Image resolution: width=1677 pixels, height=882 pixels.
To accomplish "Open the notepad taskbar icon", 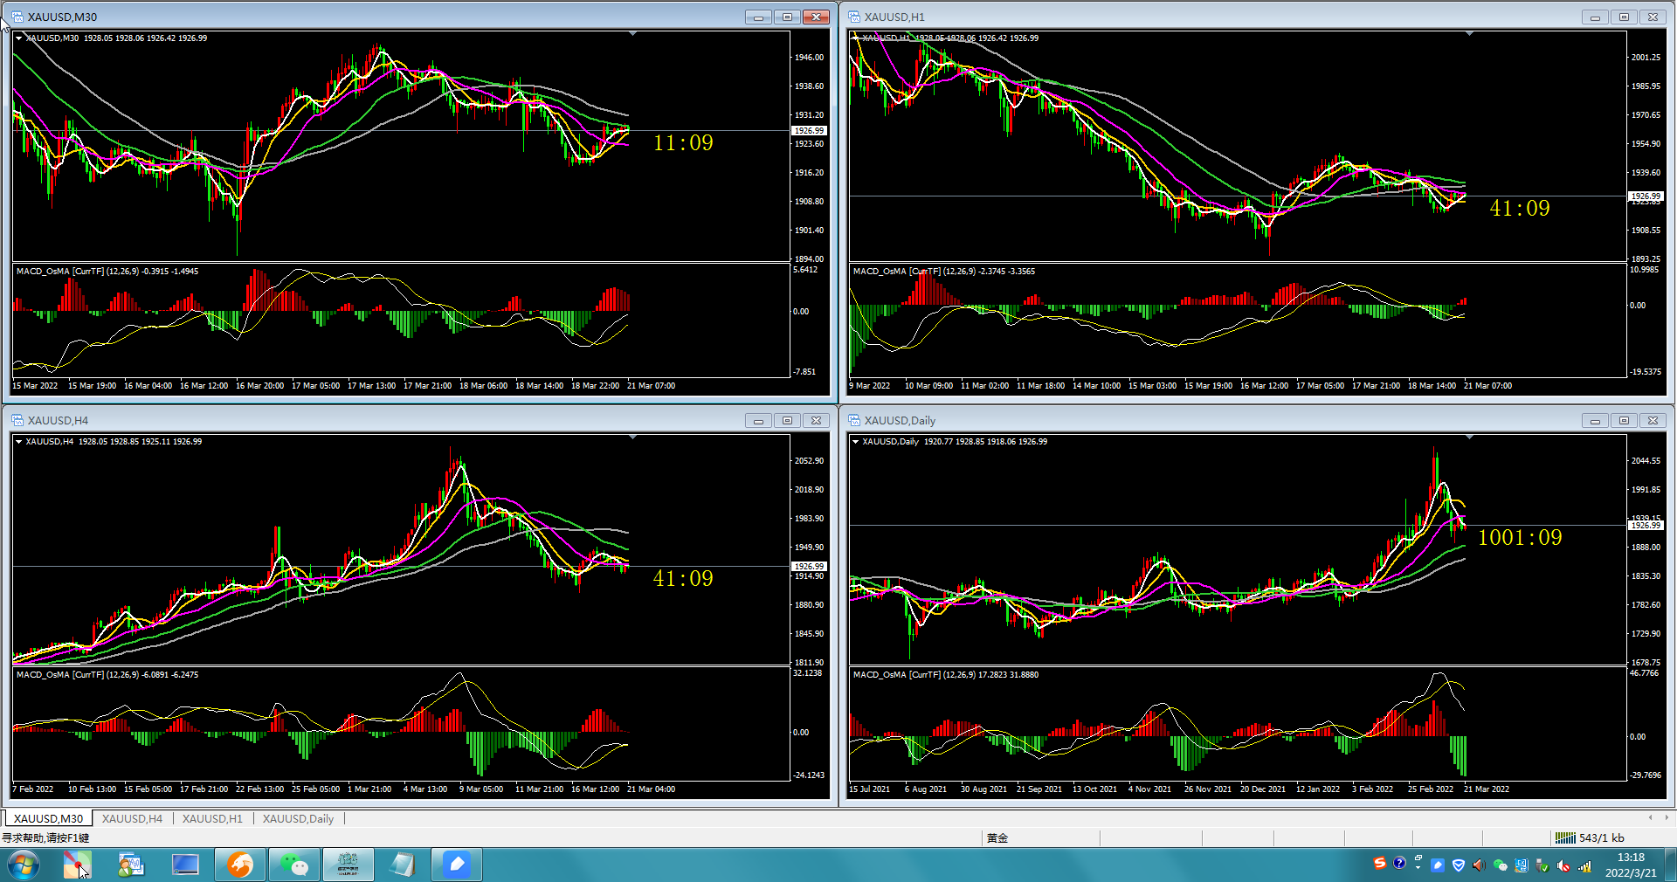I will coord(403,865).
